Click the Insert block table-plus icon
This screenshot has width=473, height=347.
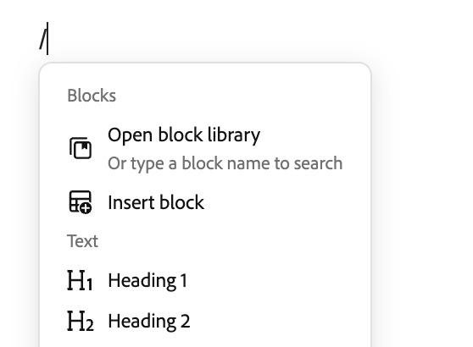click(81, 202)
